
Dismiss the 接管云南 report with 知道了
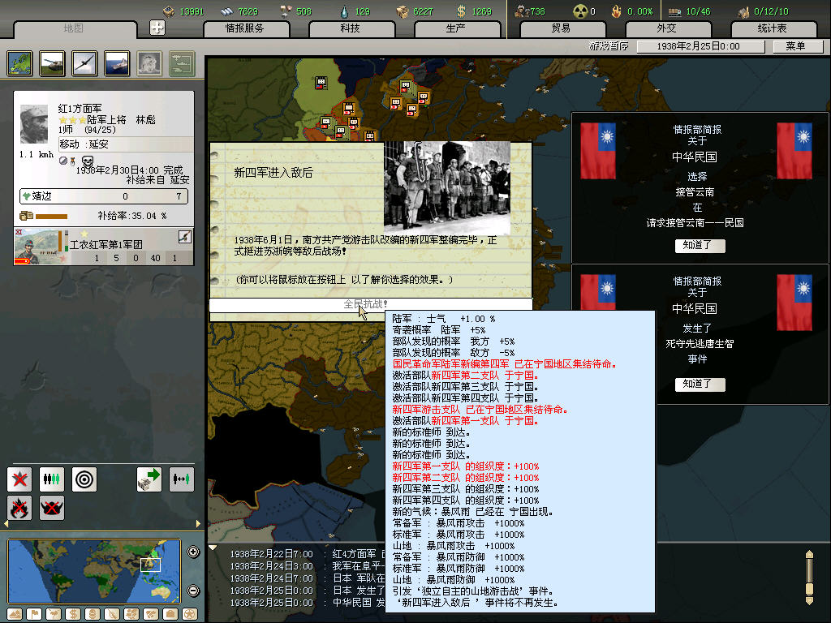[700, 246]
